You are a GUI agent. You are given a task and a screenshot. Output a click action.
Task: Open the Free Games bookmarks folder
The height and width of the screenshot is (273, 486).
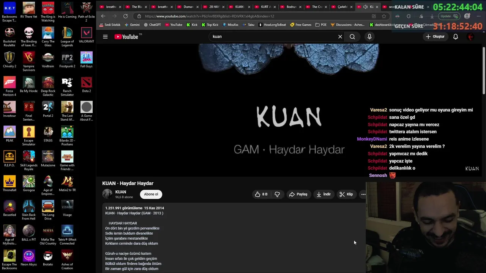[x=300, y=25]
